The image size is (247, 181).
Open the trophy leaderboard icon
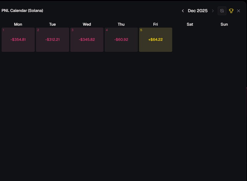point(231,11)
